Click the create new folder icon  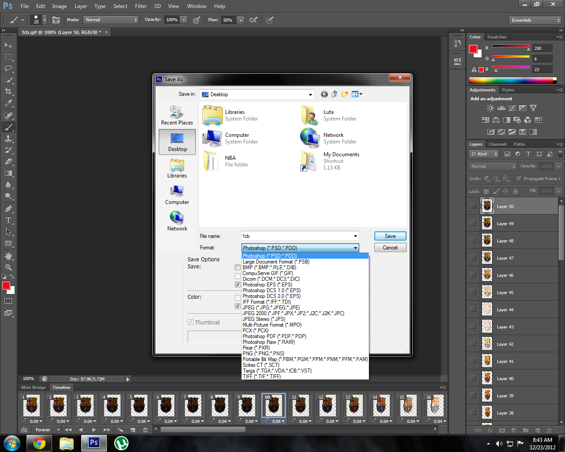(345, 94)
